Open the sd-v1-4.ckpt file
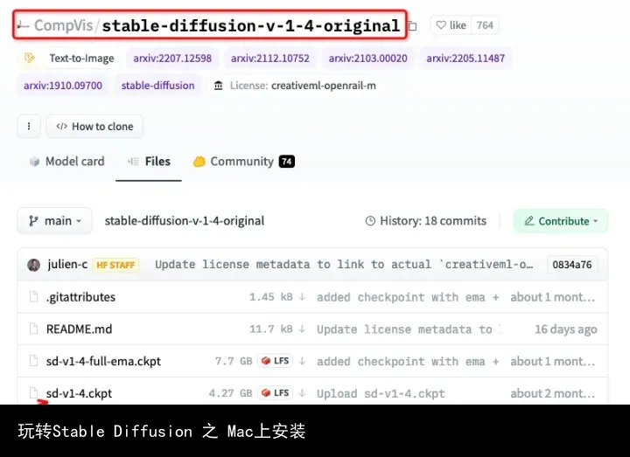 click(79, 393)
